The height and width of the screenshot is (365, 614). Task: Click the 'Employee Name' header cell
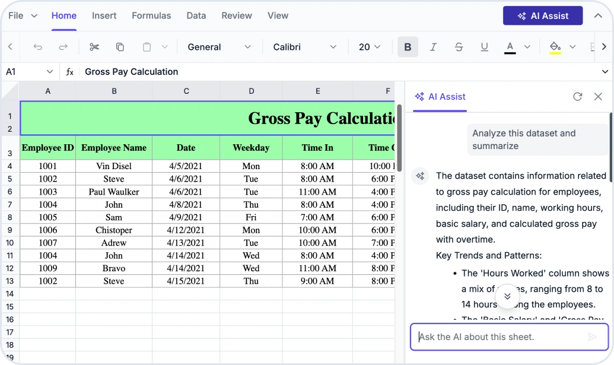114,148
